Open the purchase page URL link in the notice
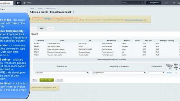180x101 pixels. [x=134, y=20]
